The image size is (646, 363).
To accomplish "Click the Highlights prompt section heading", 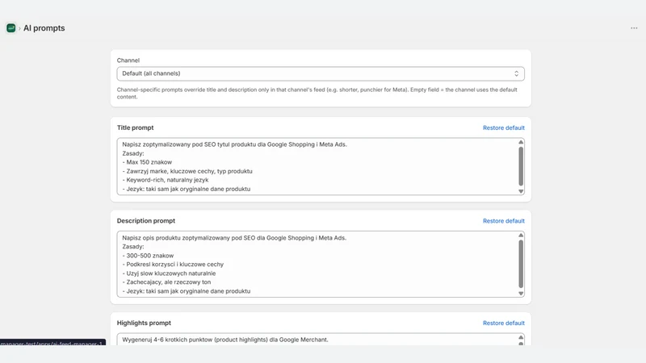I will coord(144,323).
